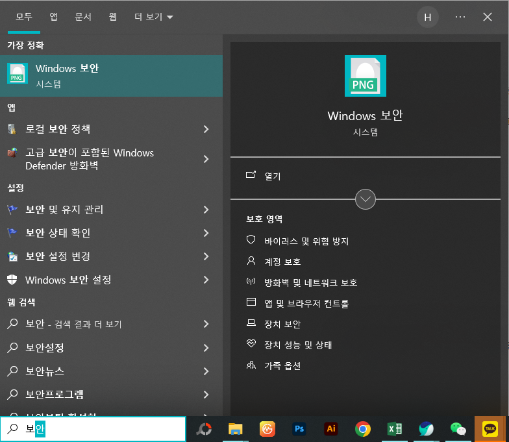Open File Explorer from the taskbar
The height and width of the screenshot is (442, 509).
pos(235,429)
